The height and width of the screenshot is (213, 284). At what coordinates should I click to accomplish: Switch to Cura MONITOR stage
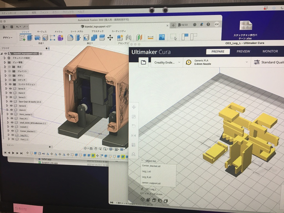click(x=270, y=51)
